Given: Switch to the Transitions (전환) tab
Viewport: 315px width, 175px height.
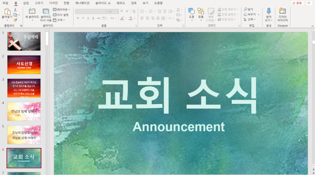Looking at the screenshot, I should 66,3.
